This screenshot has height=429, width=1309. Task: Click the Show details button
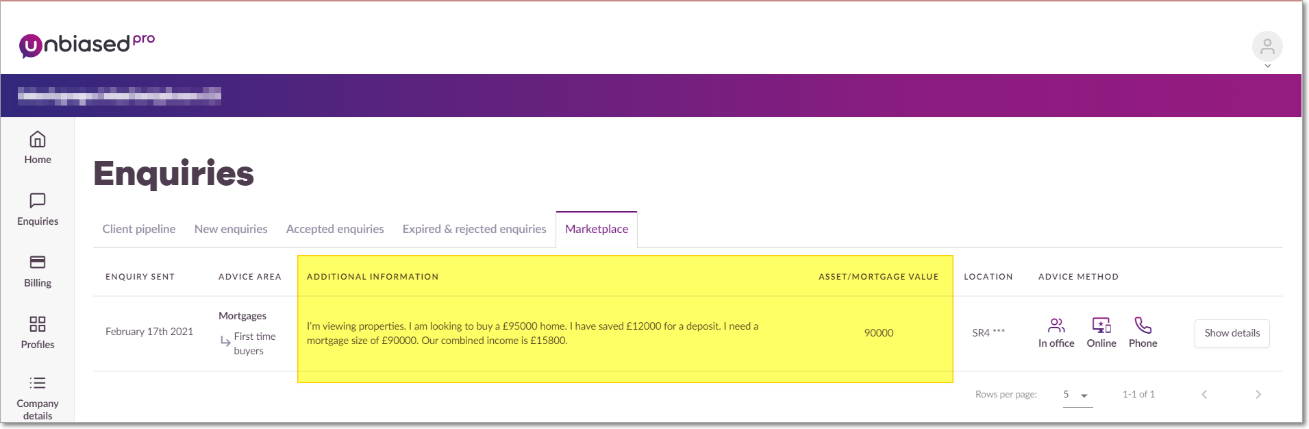[1232, 333]
